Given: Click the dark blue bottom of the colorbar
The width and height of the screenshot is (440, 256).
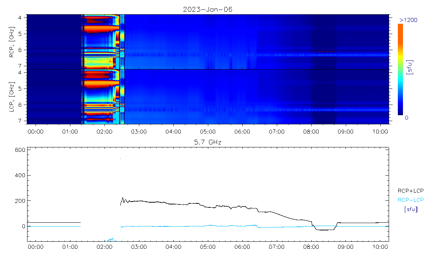Looking at the screenshot, I should [x=400, y=112].
